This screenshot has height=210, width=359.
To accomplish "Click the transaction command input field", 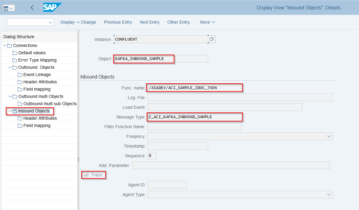I will tap(27, 22).
